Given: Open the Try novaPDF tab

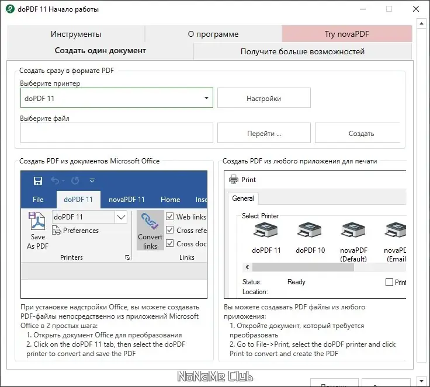Looking at the screenshot, I should [x=347, y=34].
